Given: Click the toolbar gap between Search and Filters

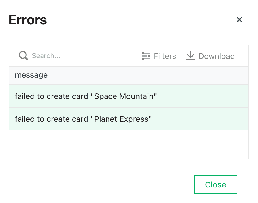Looking at the screenshot, I should click(101, 56).
